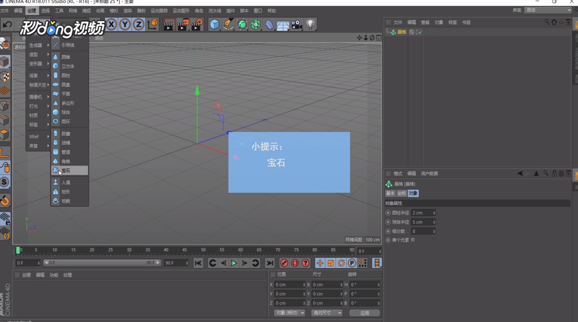
Task: Toggle X axis lock icon
Action: 111,25
